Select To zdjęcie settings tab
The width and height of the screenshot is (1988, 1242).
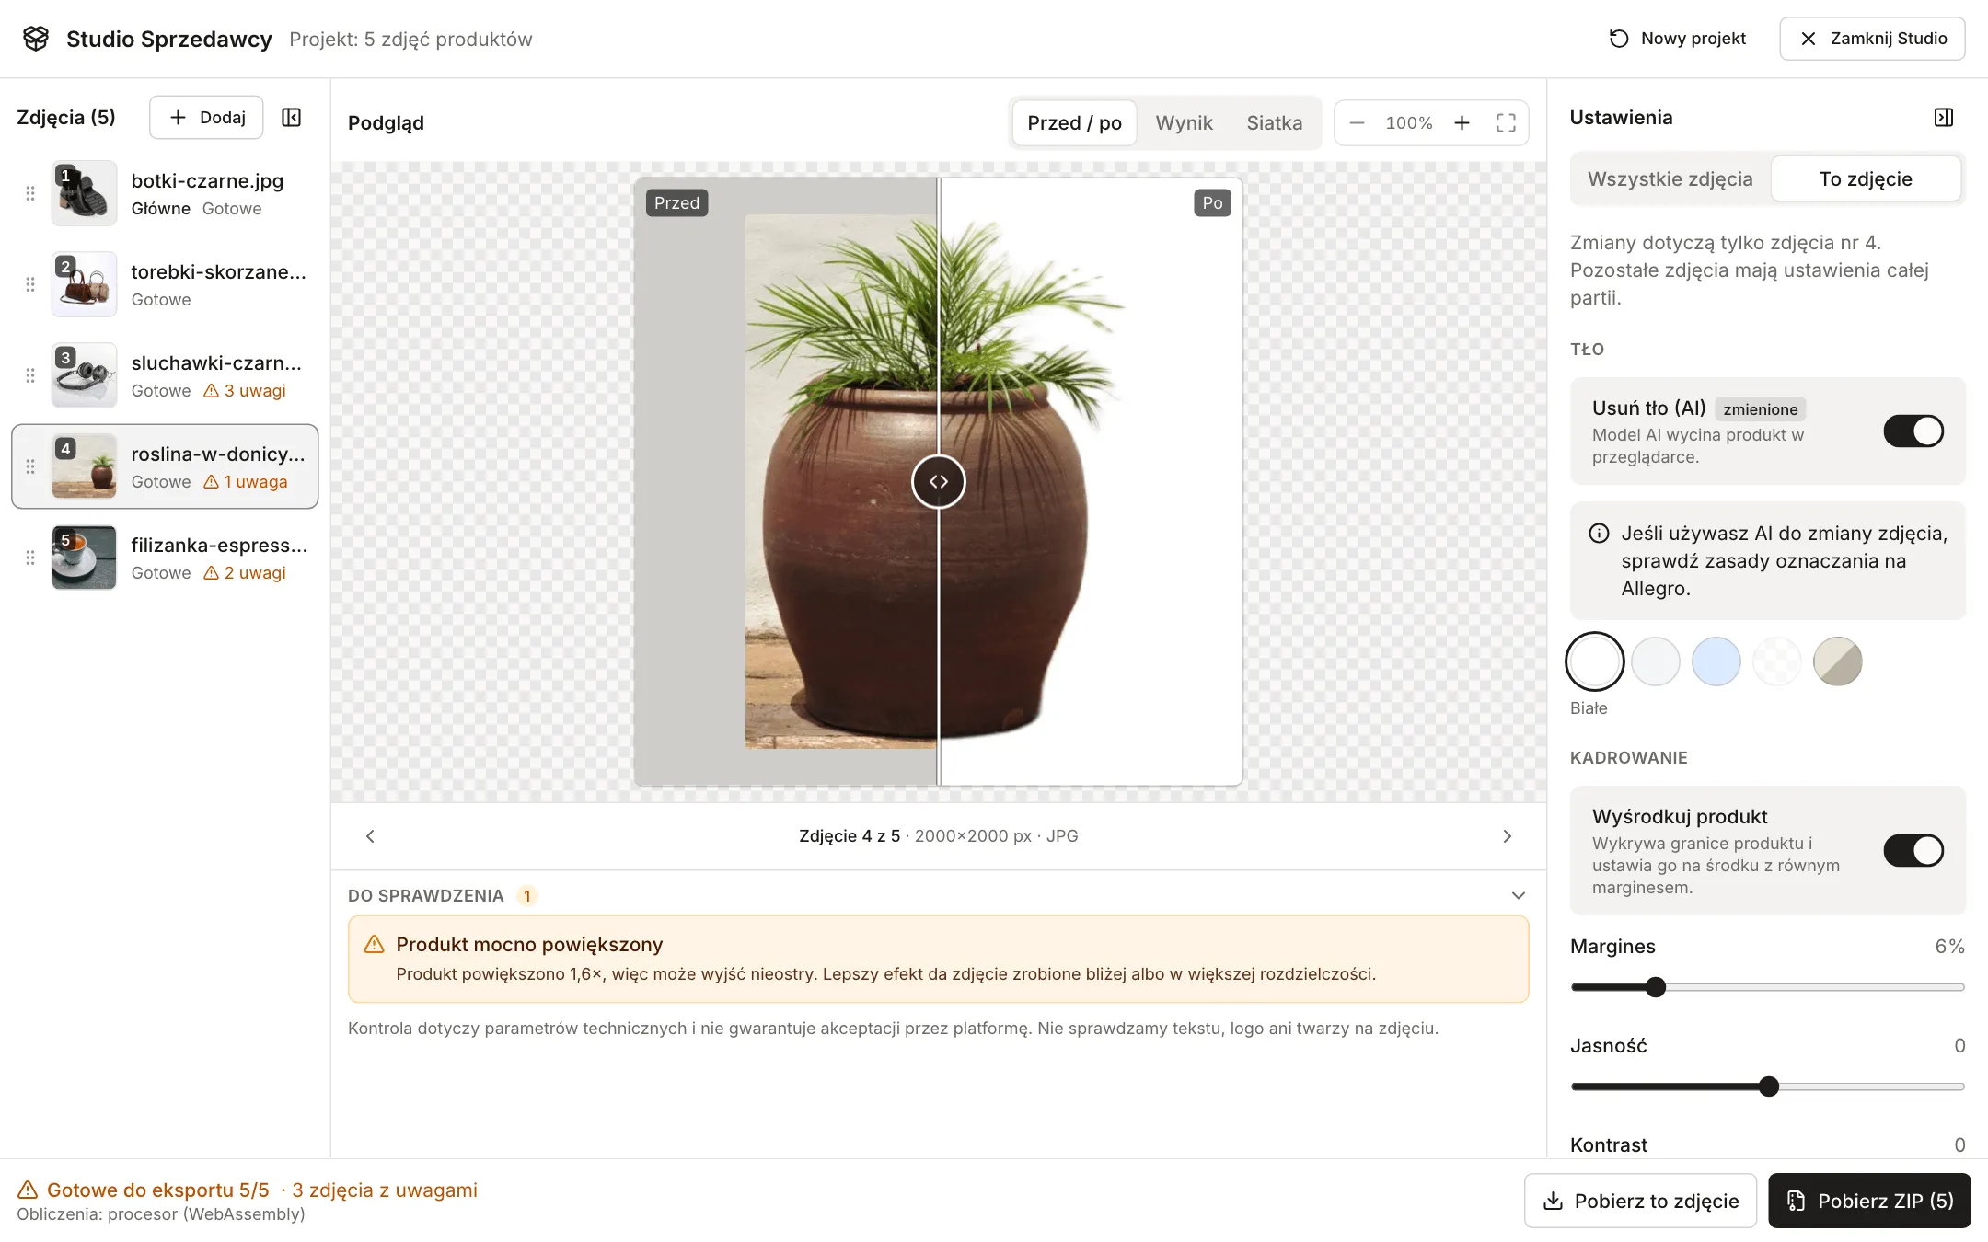click(1866, 179)
